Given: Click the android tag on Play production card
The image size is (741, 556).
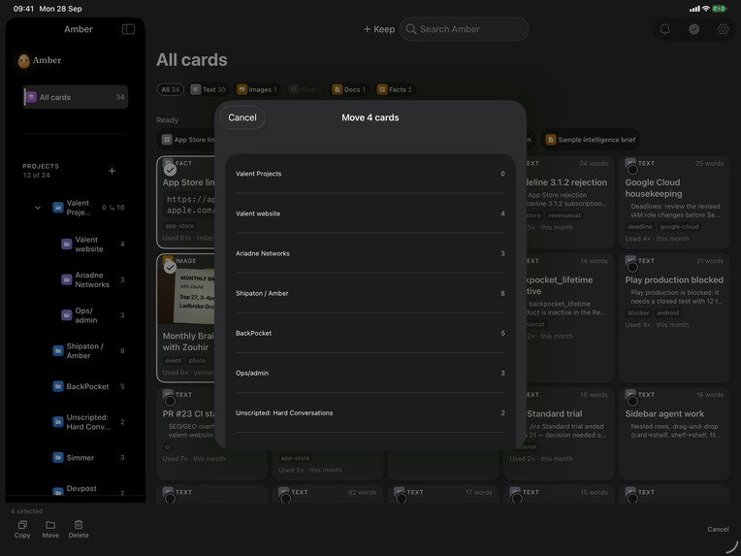Looking at the screenshot, I should click(667, 313).
